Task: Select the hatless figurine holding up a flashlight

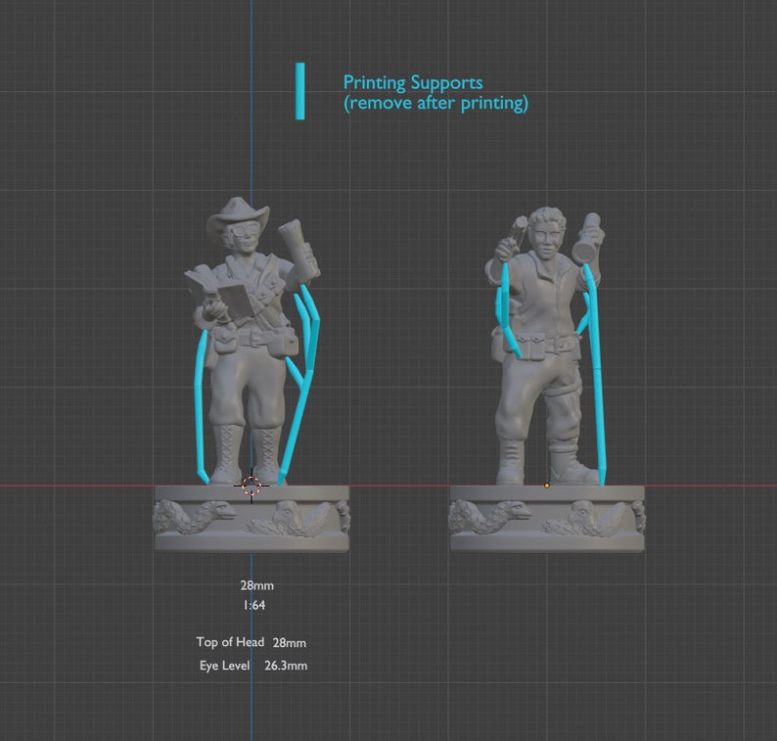Action: pyautogui.click(x=544, y=346)
